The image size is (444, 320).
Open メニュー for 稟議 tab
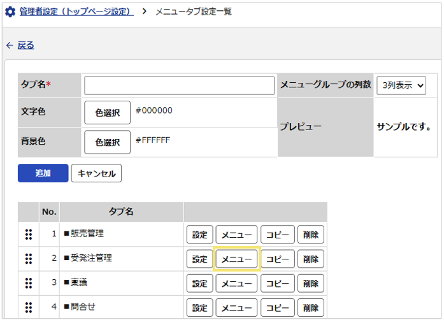click(236, 283)
